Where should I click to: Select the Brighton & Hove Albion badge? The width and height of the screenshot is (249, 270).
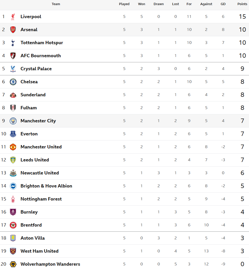pyautogui.click(x=13, y=186)
